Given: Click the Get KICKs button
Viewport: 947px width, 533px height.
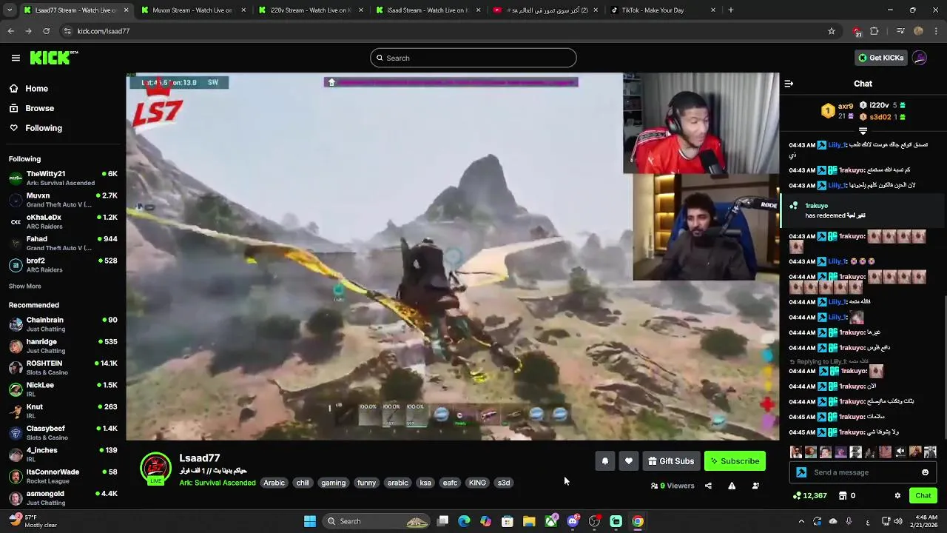Looking at the screenshot, I should tap(880, 58).
